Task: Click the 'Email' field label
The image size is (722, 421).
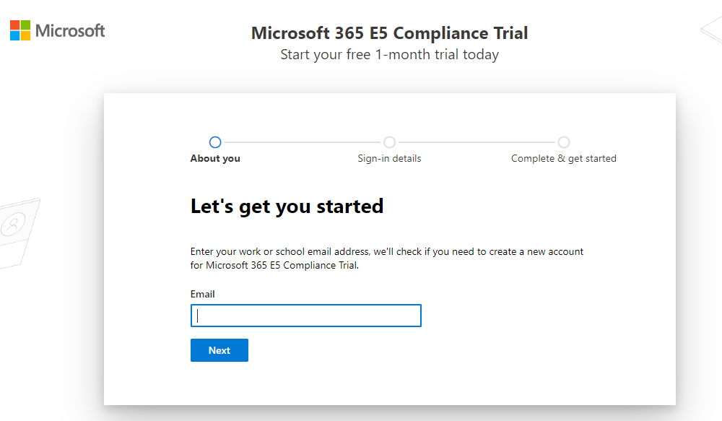Action: point(203,294)
